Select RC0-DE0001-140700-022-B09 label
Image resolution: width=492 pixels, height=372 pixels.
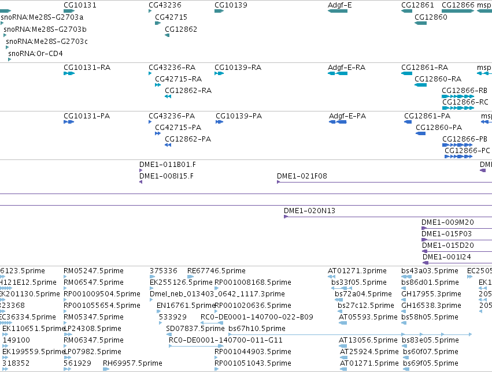[x=257, y=317]
